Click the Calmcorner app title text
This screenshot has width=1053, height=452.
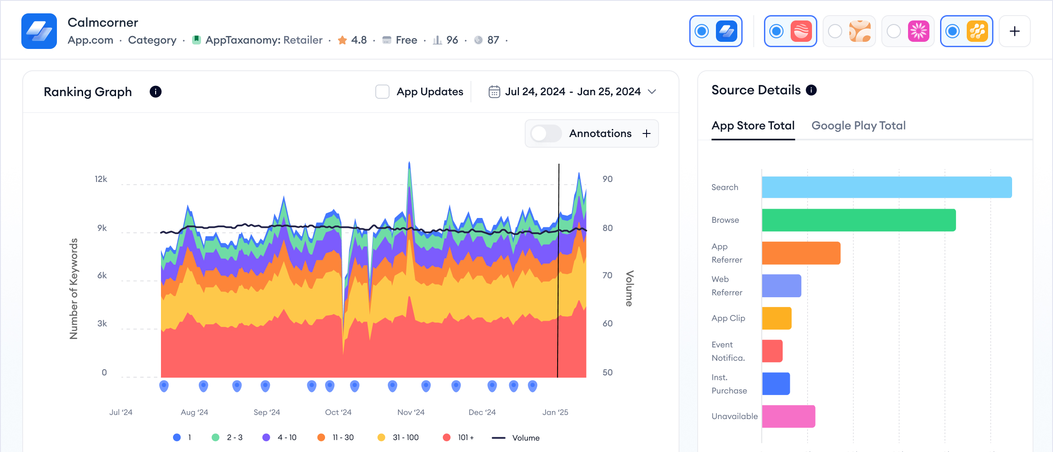pos(103,22)
